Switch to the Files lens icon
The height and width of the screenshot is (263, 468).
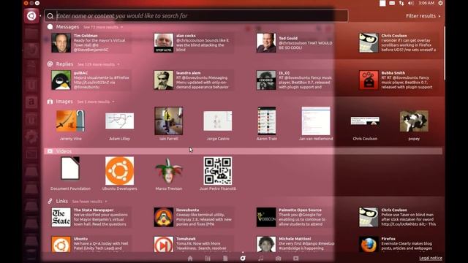pos(225,258)
